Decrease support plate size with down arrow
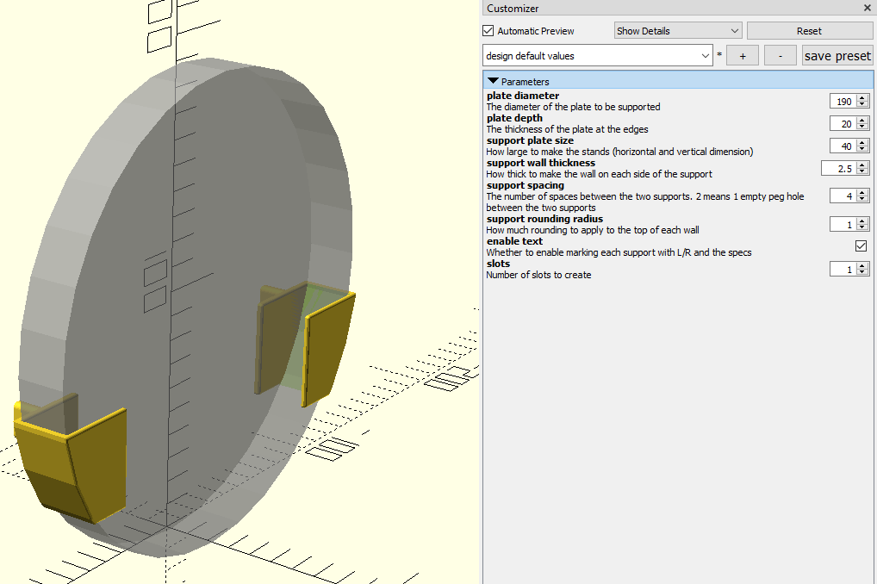877x584 pixels. (862, 149)
